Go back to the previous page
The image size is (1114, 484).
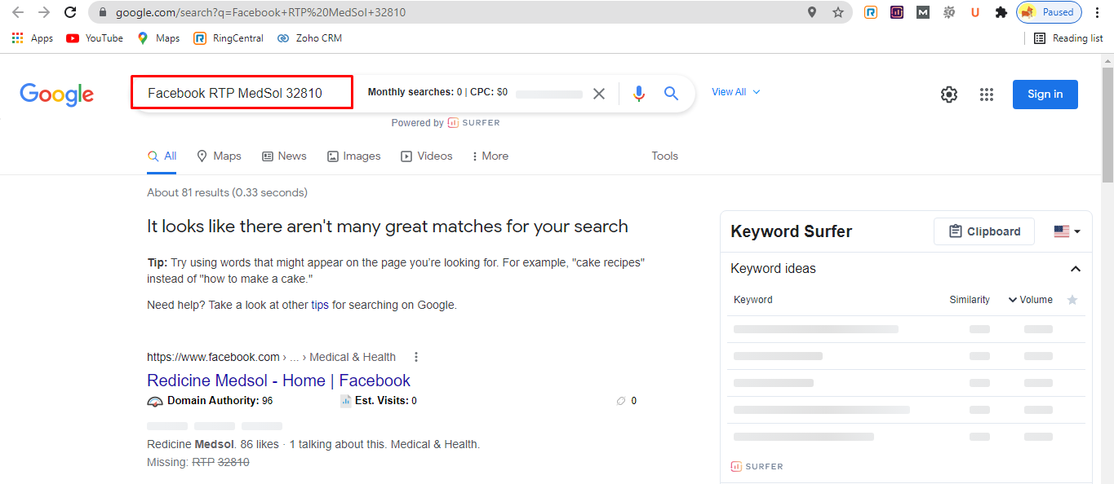click(x=18, y=12)
